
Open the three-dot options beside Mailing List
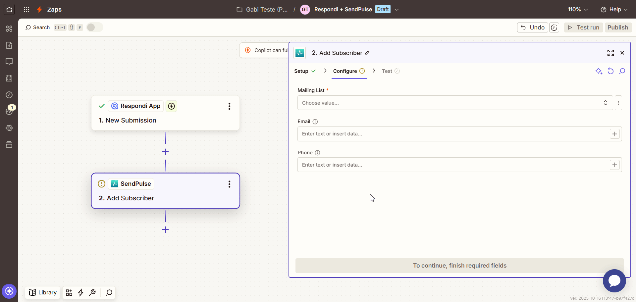tap(618, 103)
